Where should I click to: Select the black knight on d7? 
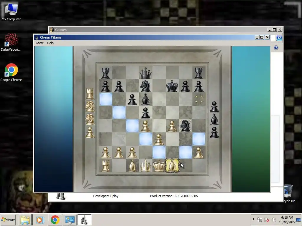coord(146,86)
